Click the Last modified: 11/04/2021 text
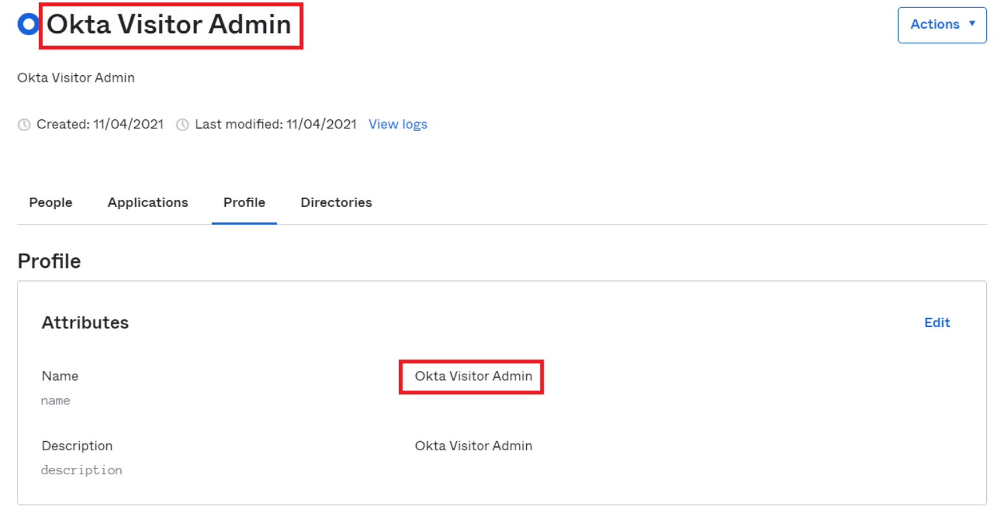 point(276,124)
